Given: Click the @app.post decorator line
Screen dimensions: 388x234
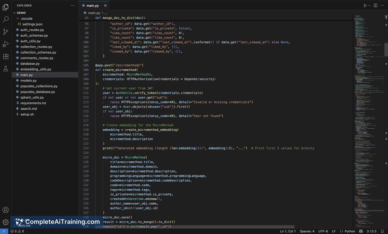Looking at the screenshot, I should 119,65.
